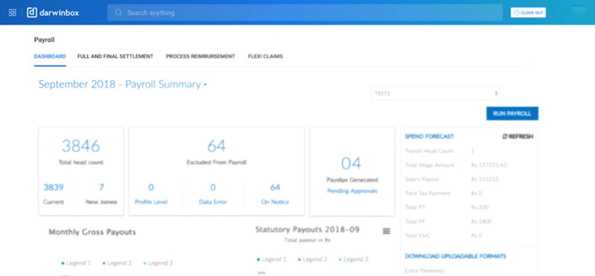Click the refresh icon in Spend Forecast
This screenshot has height=276, width=595.
click(x=504, y=137)
